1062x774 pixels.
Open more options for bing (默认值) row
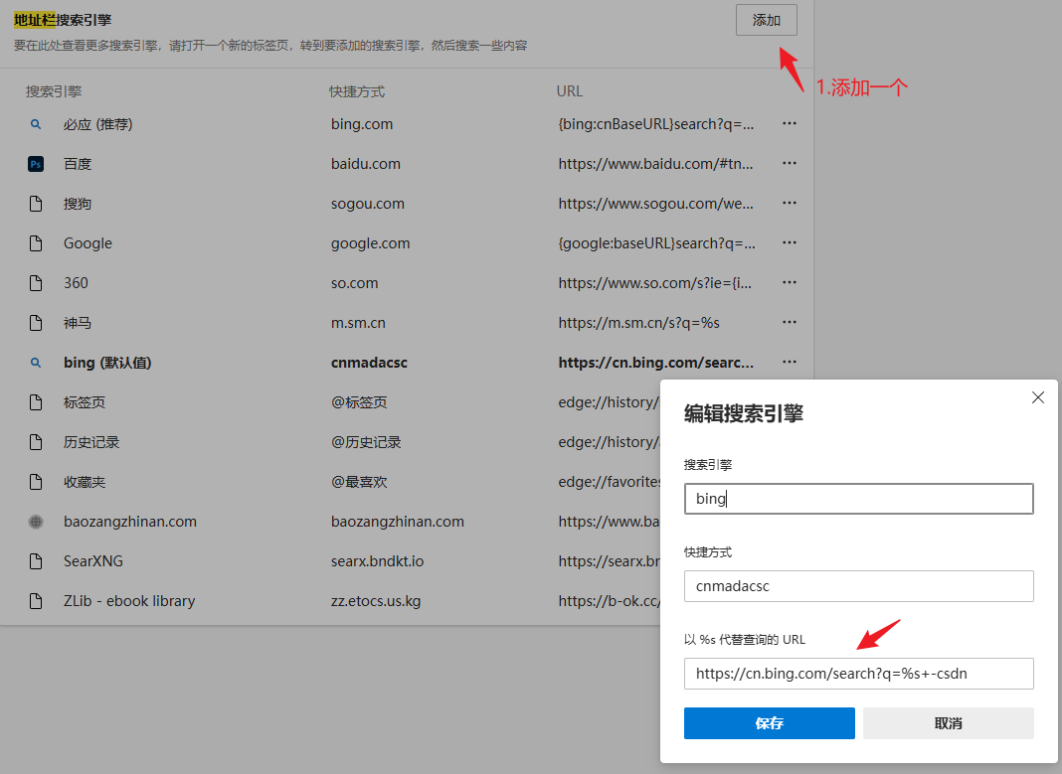790,363
